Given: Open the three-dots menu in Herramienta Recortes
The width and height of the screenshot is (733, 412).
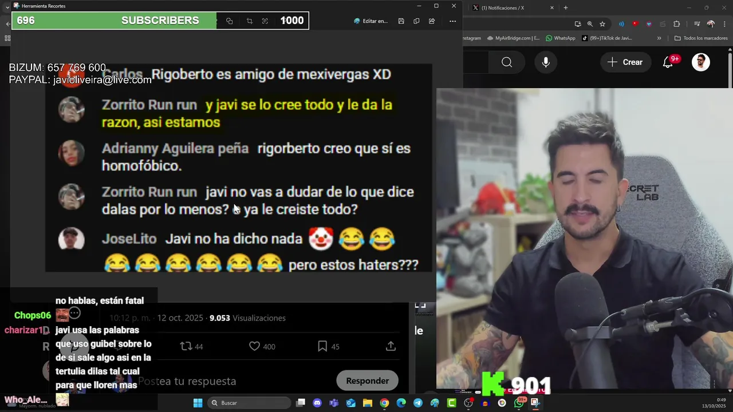Looking at the screenshot, I should click(452, 21).
